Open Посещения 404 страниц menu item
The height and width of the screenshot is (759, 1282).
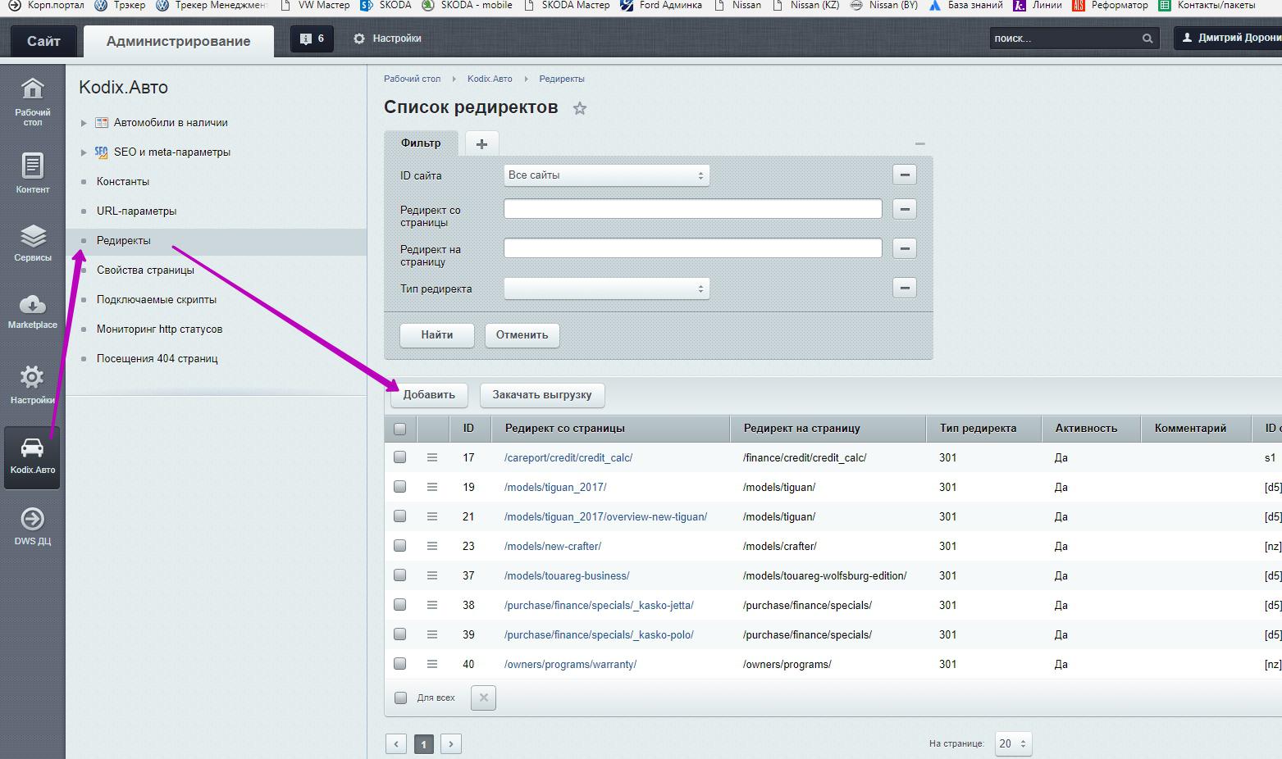157,358
